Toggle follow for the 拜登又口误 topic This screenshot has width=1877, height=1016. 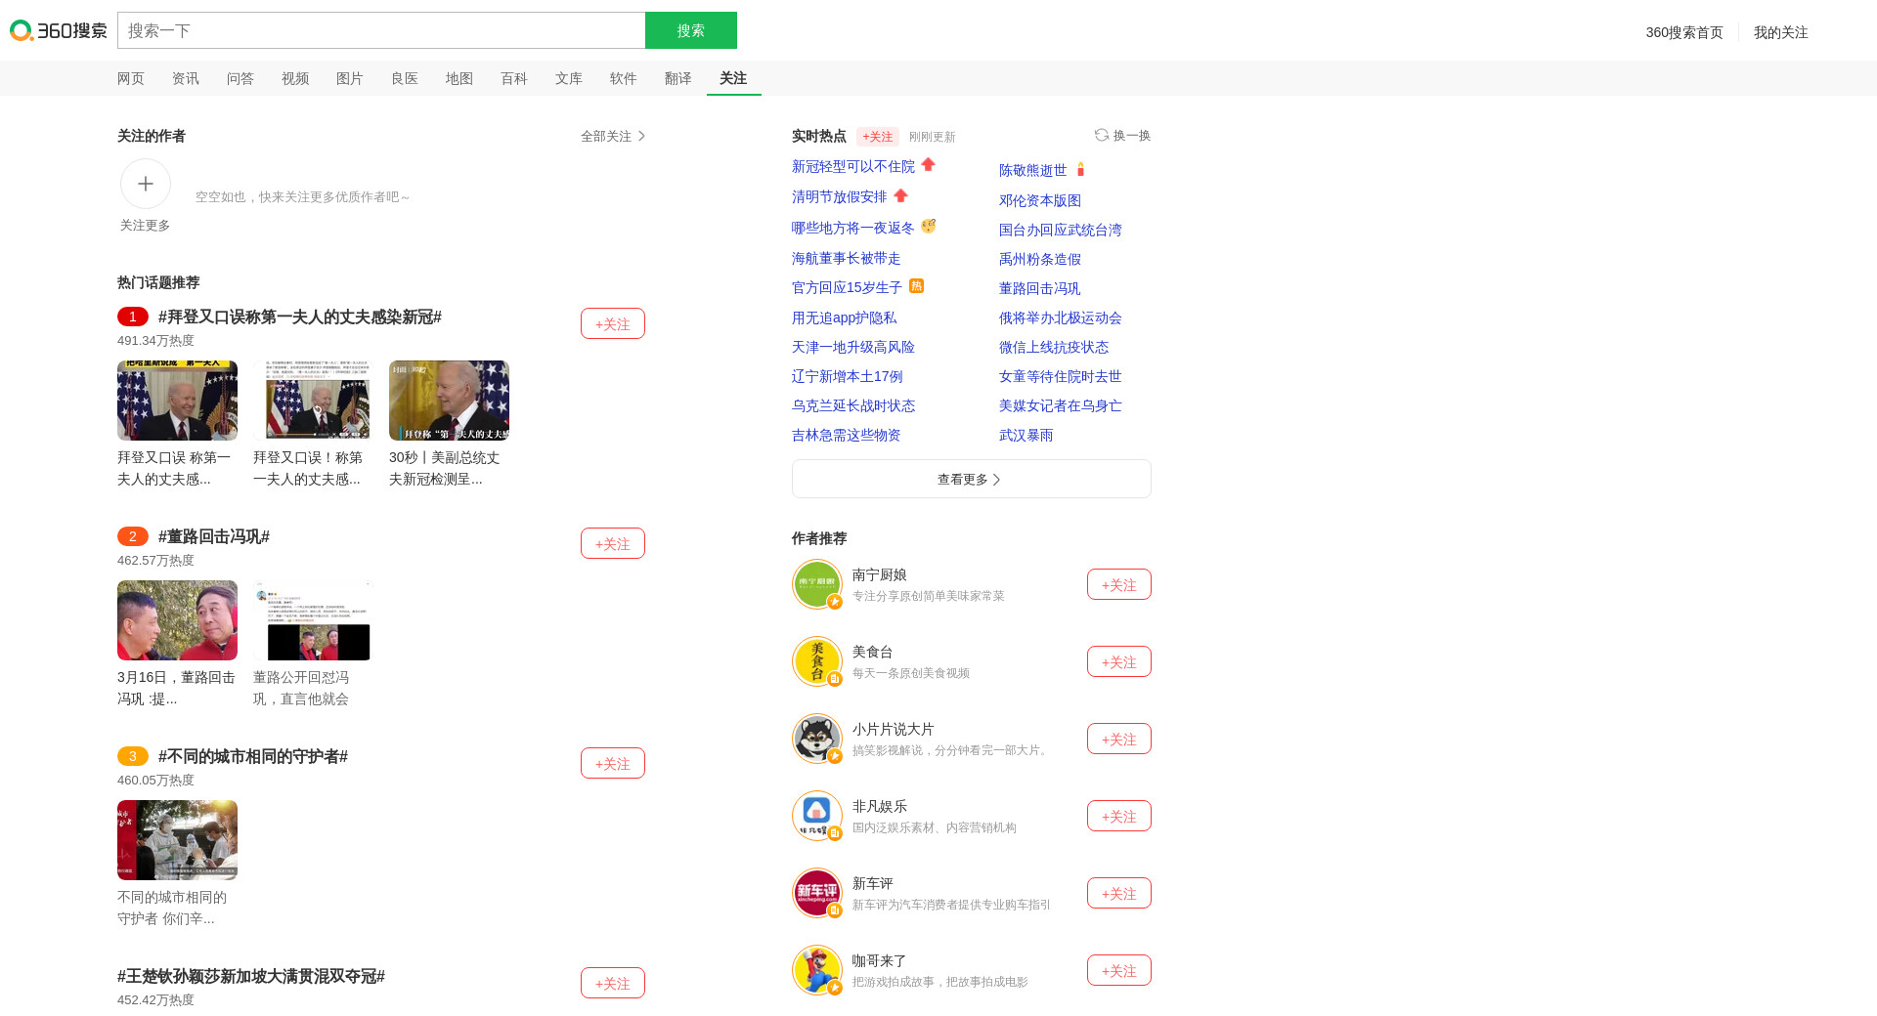click(x=612, y=323)
